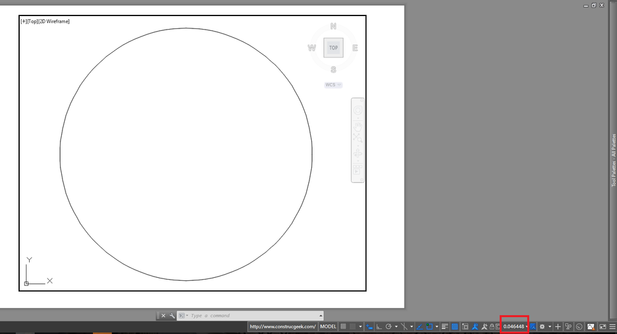The image size is (617, 334).
Task: Click the hardware acceleration icon
Action: point(579,327)
